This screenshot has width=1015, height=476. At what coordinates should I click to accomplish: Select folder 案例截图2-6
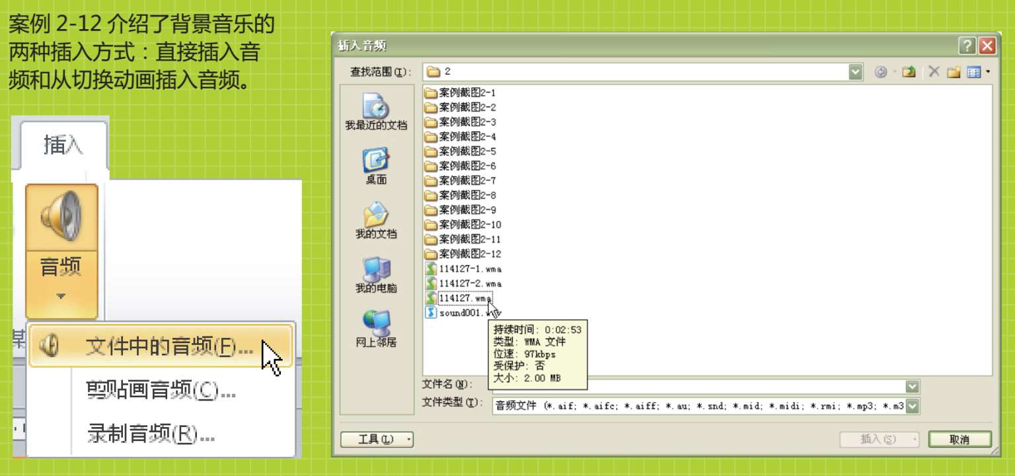pyautogui.click(x=460, y=166)
